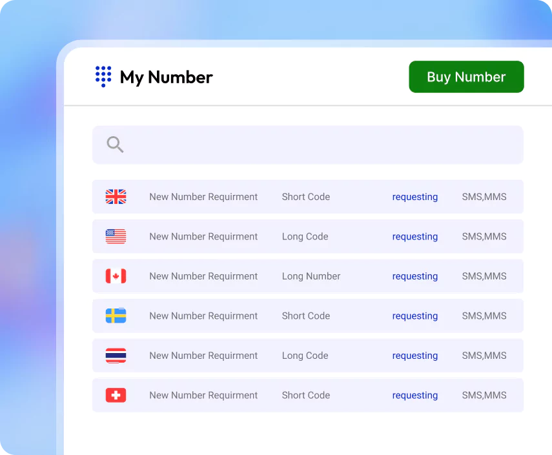Click the Canada flag icon
Screen dimensions: 552x455
116,276
